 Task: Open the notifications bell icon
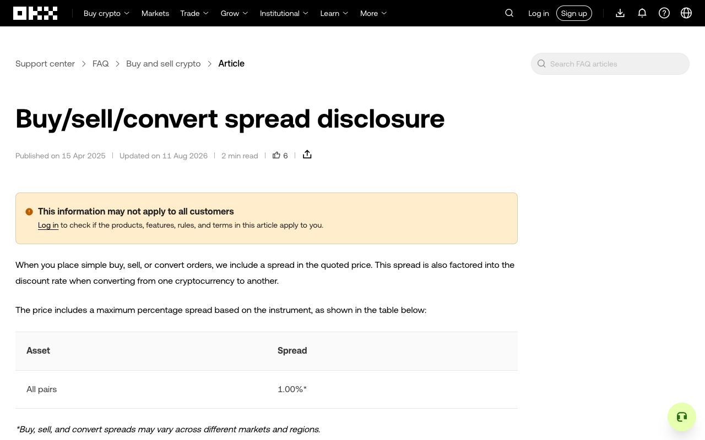pyautogui.click(x=642, y=13)
